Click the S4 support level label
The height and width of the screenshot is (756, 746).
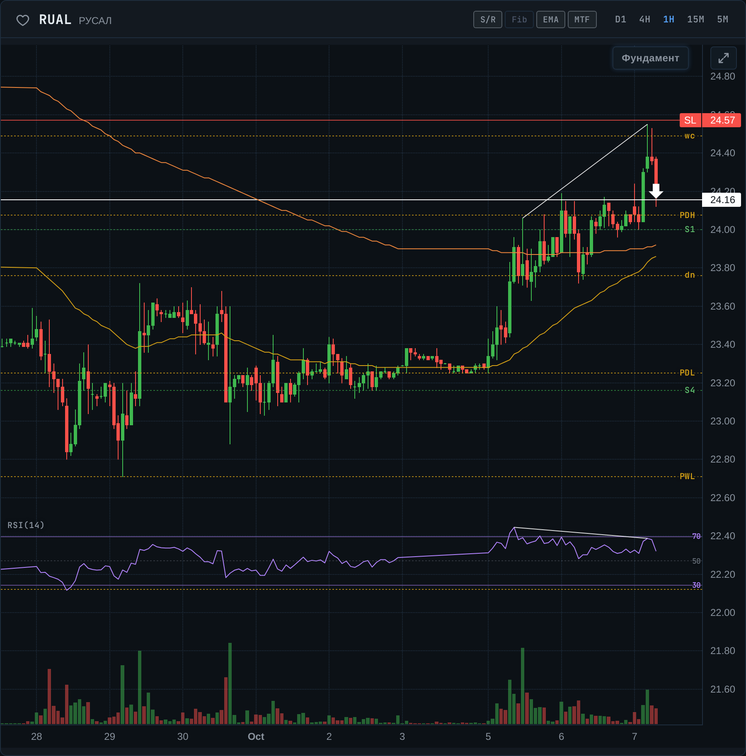point(690,390)
